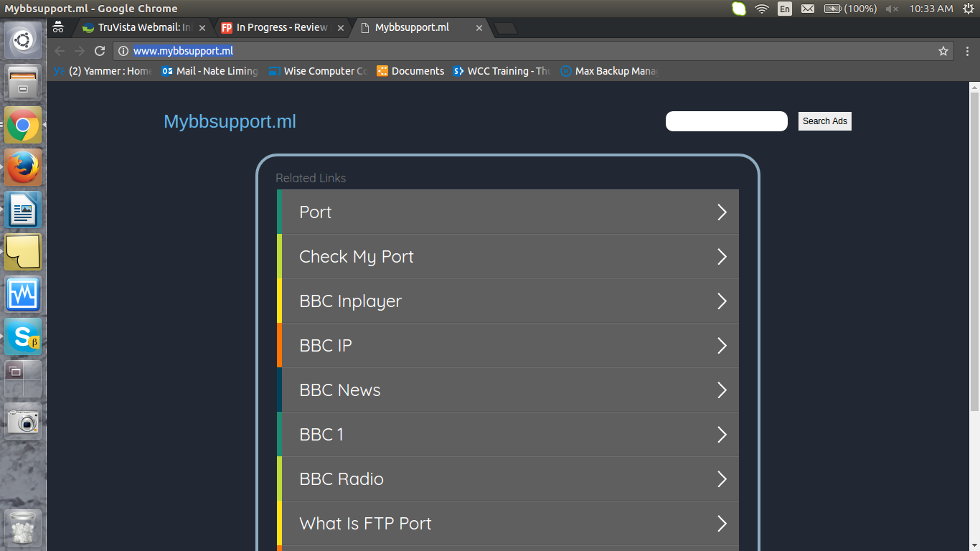The width and height of the screenshot is (980, 551).
Task: Click chevron on BBC 1 row
Action: pyautogui.click(x=722, y=435)
